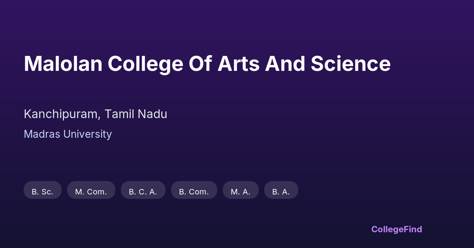474x248 pixels.
Task: Select the M. A. course pill
Action: tap(241, 192)
